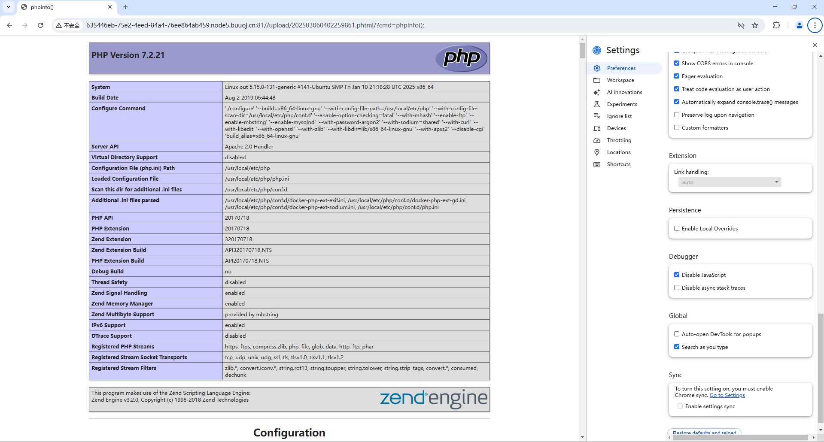
Task: Toggle Treat code evaluation as user action
Action: coord(677,89)
